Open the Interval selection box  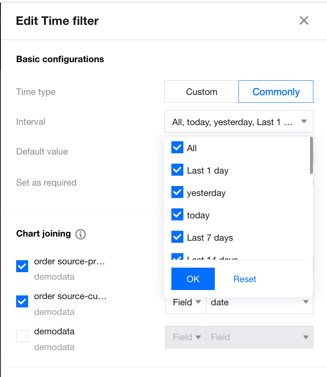point(239,121)
